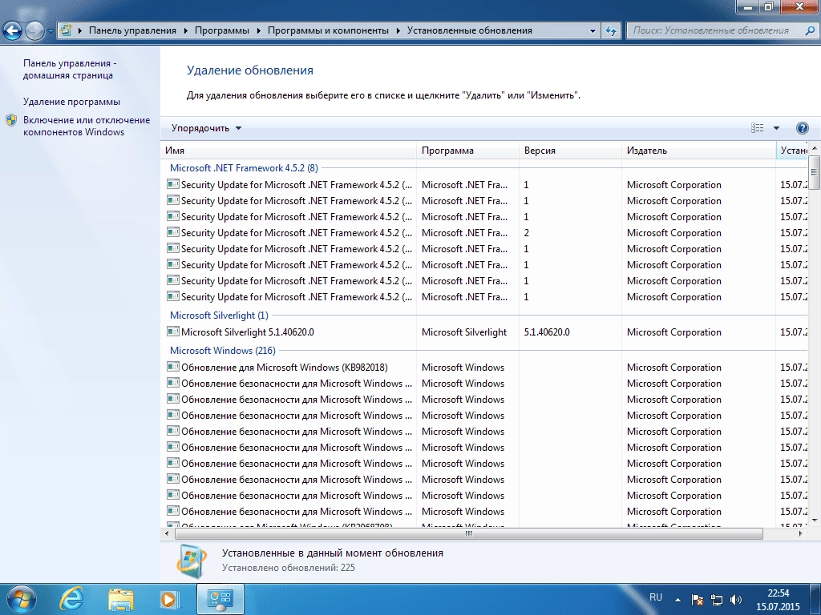
Task: Select Панель управления breadcrumb
Action: click(132, 30)
